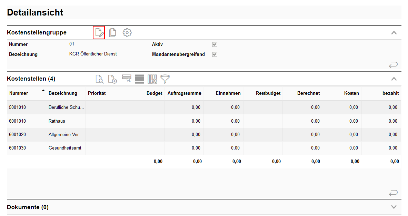Screen dimensions: 408x216
Task: Click the edit Kostenstellengruppe pencil icon
Action: click(99, 33)
